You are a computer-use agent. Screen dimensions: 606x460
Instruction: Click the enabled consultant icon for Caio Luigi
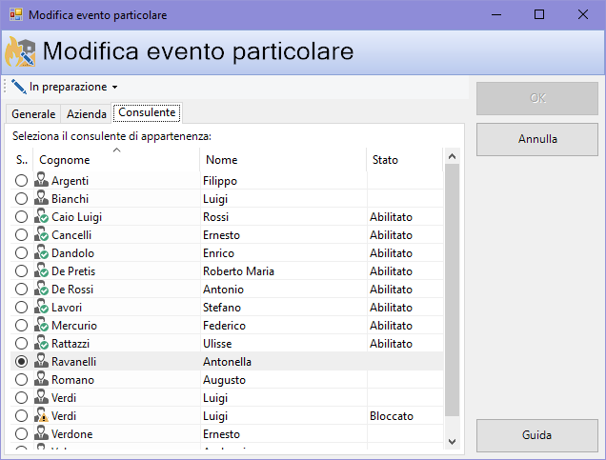coord(41,217)
